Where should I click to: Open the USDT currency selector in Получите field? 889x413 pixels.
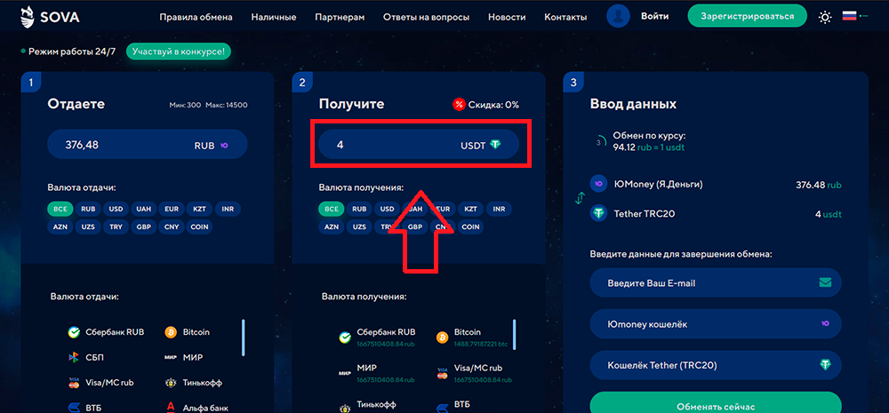coord(481,145)
